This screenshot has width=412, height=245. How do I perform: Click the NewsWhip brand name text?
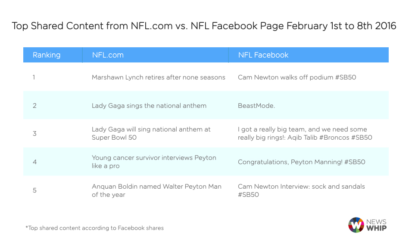376,225
